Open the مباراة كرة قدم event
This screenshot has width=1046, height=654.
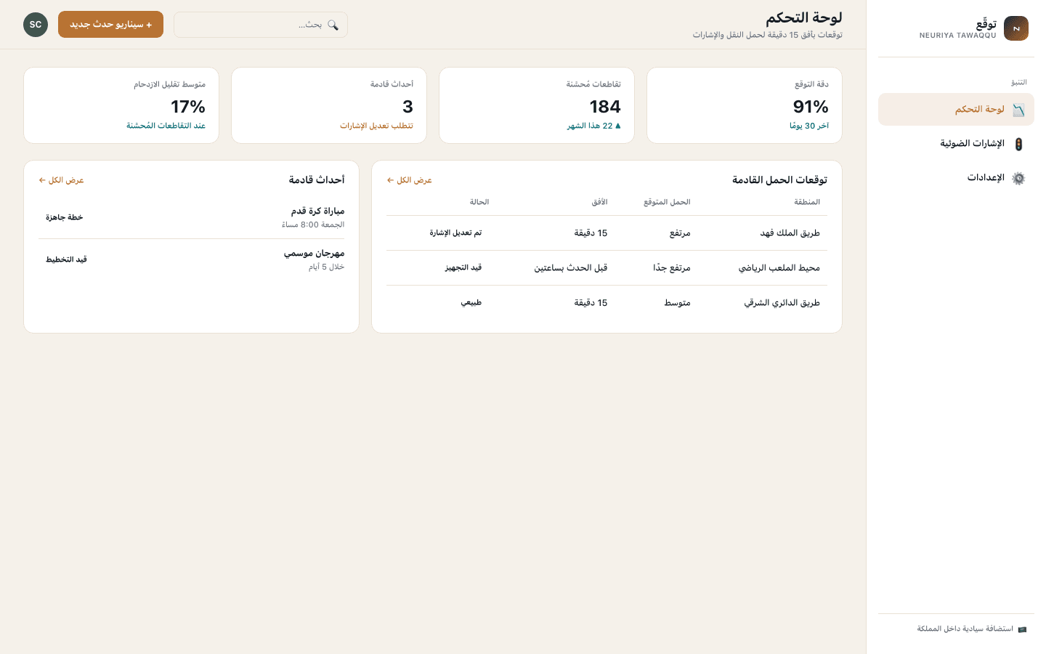point(191,217)
